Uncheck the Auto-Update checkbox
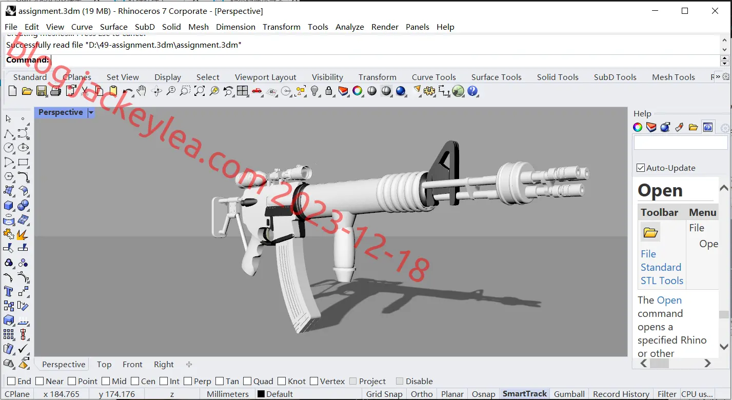The image size is (732, 400). 640,168
